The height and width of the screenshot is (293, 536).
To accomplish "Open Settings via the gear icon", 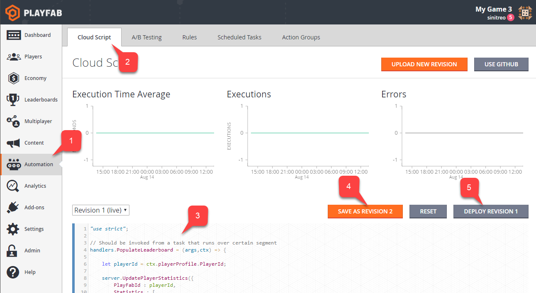I will (14, 229).
